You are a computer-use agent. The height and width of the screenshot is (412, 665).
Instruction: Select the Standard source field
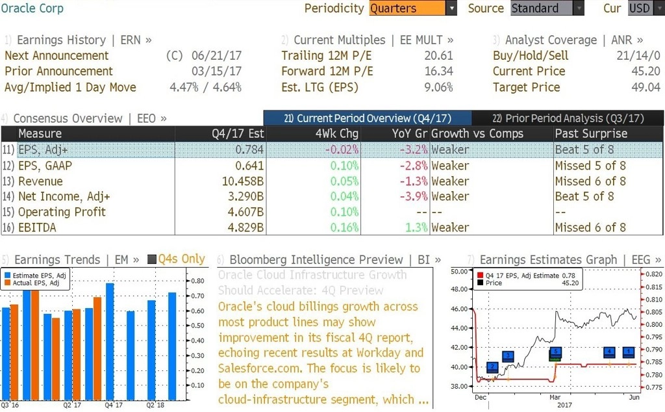click(x=542, y=8)
